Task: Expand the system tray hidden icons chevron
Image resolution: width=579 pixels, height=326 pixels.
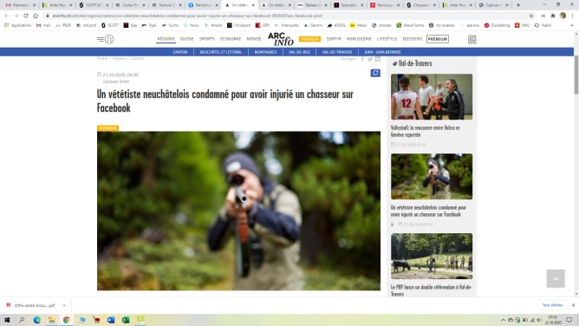Action: 503,320
